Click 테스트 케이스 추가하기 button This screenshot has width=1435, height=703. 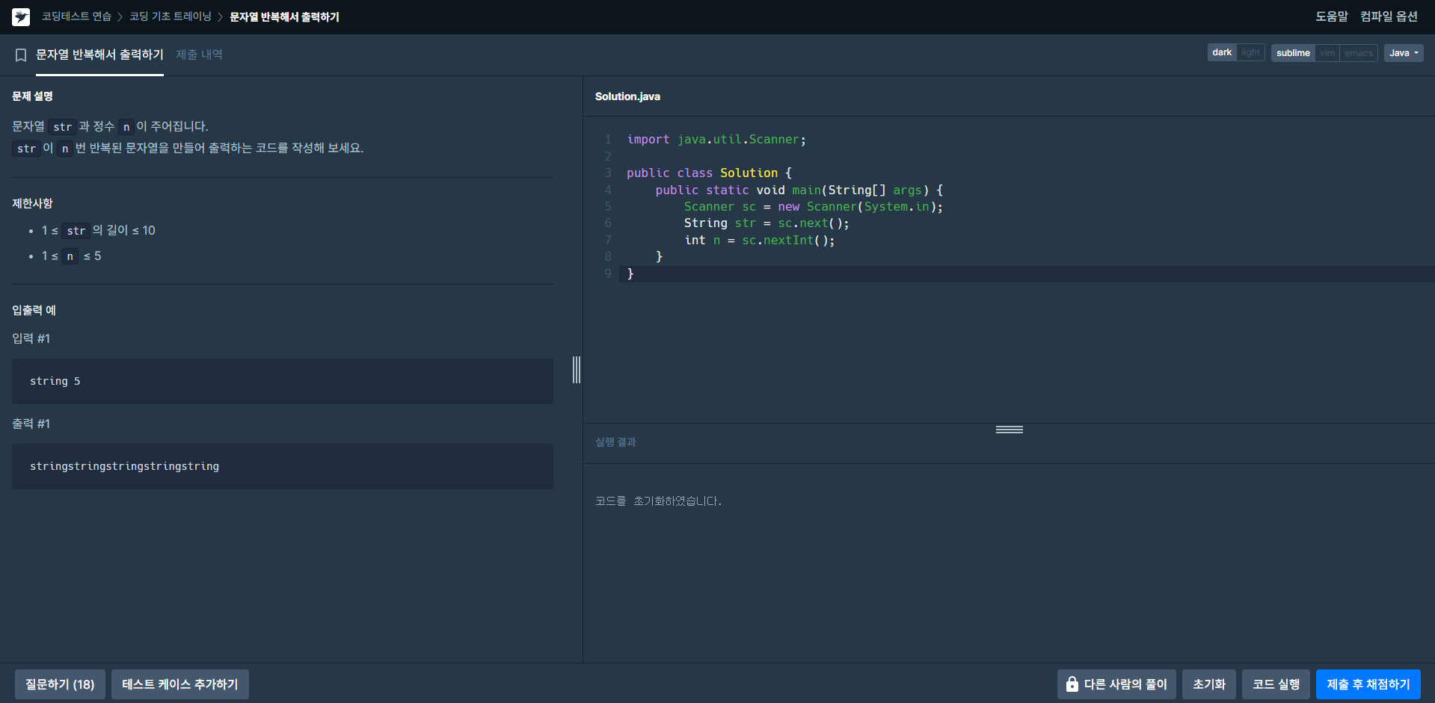tap(180, 684)
